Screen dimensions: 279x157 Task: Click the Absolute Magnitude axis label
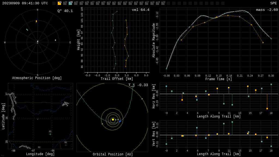(x=154, y=40)
